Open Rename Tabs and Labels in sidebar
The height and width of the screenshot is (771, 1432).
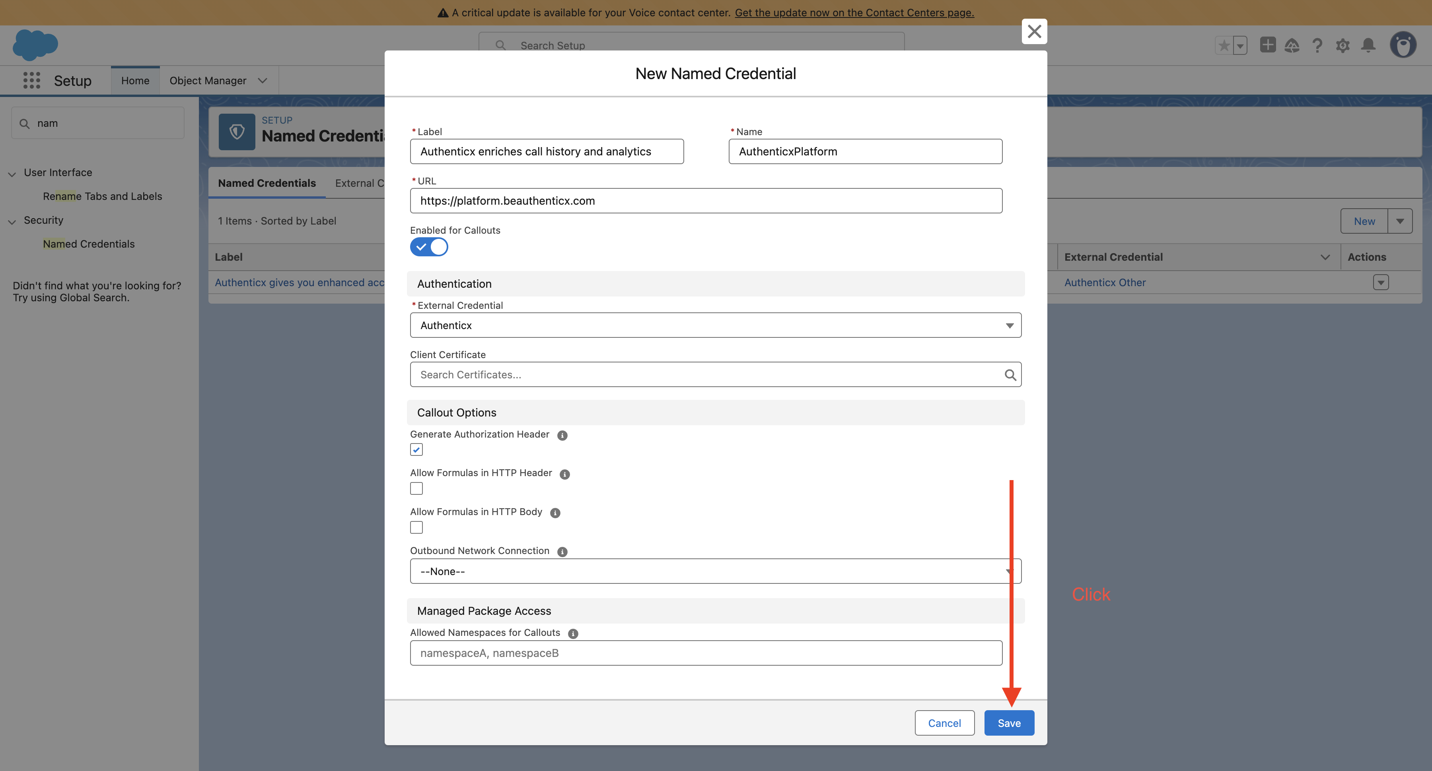(102, 196)
